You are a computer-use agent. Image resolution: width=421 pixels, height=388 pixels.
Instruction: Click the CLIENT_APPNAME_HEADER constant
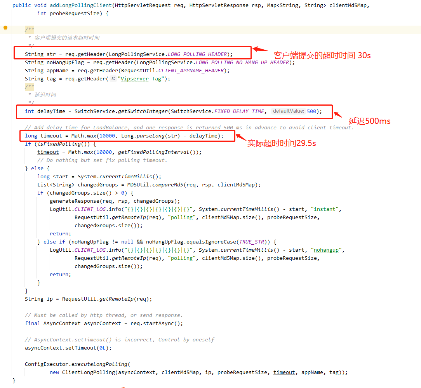pos(191,71)
